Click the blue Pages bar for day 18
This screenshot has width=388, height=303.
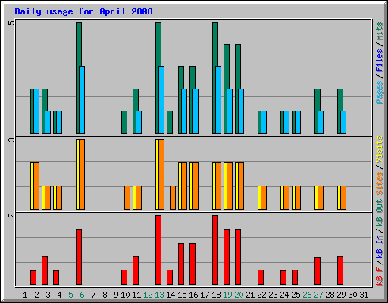218,100
